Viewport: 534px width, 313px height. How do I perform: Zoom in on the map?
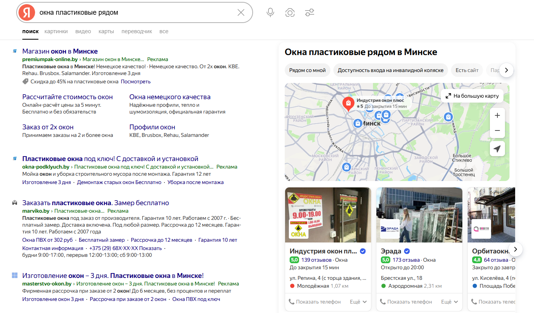pyautogui.click(x=497, y=115)
